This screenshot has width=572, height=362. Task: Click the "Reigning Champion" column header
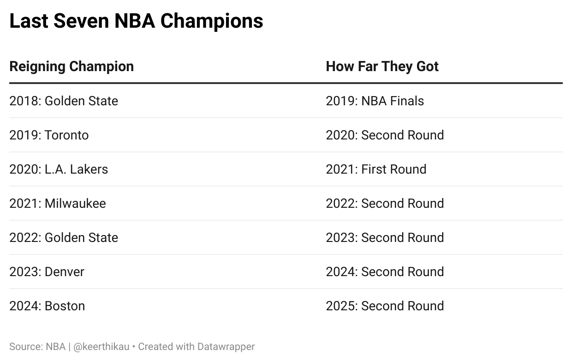click(71, 66)
